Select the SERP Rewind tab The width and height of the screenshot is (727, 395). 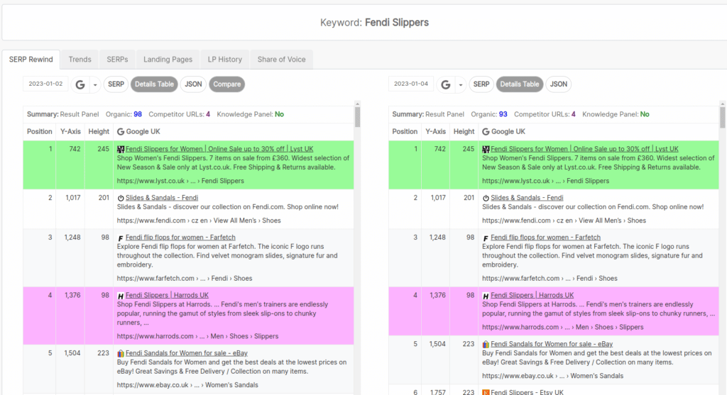[x=31, y=60]
